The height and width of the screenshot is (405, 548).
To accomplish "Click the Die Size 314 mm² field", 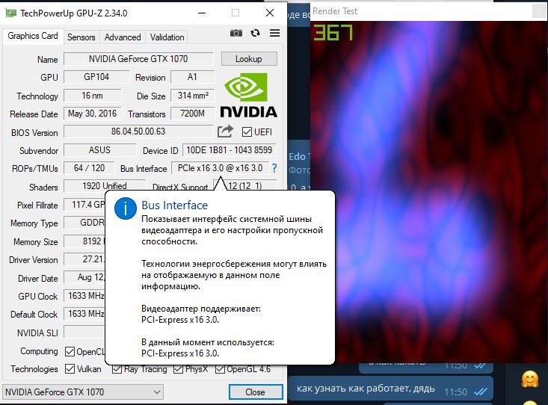I will point(193,96).
